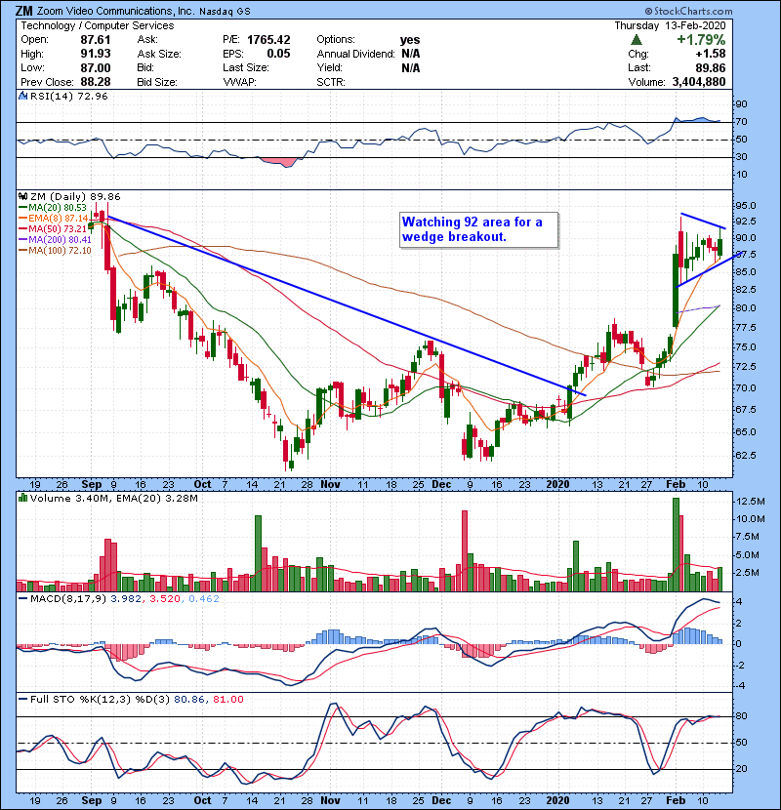Click the Feb label on the bottom date axis

[x=676, y=800]
